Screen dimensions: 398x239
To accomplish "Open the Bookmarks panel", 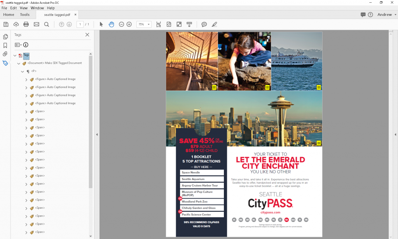I will click(5, 45).
